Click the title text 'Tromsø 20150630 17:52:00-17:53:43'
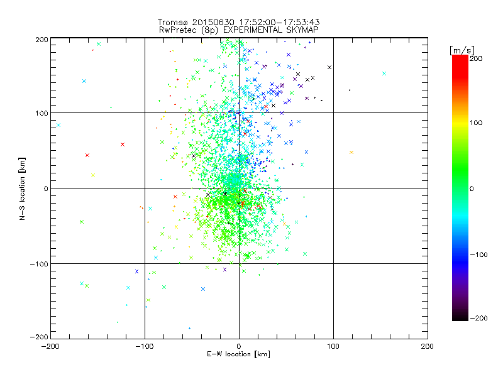Viewport: 503px width, 377px height. pos(238,22)
